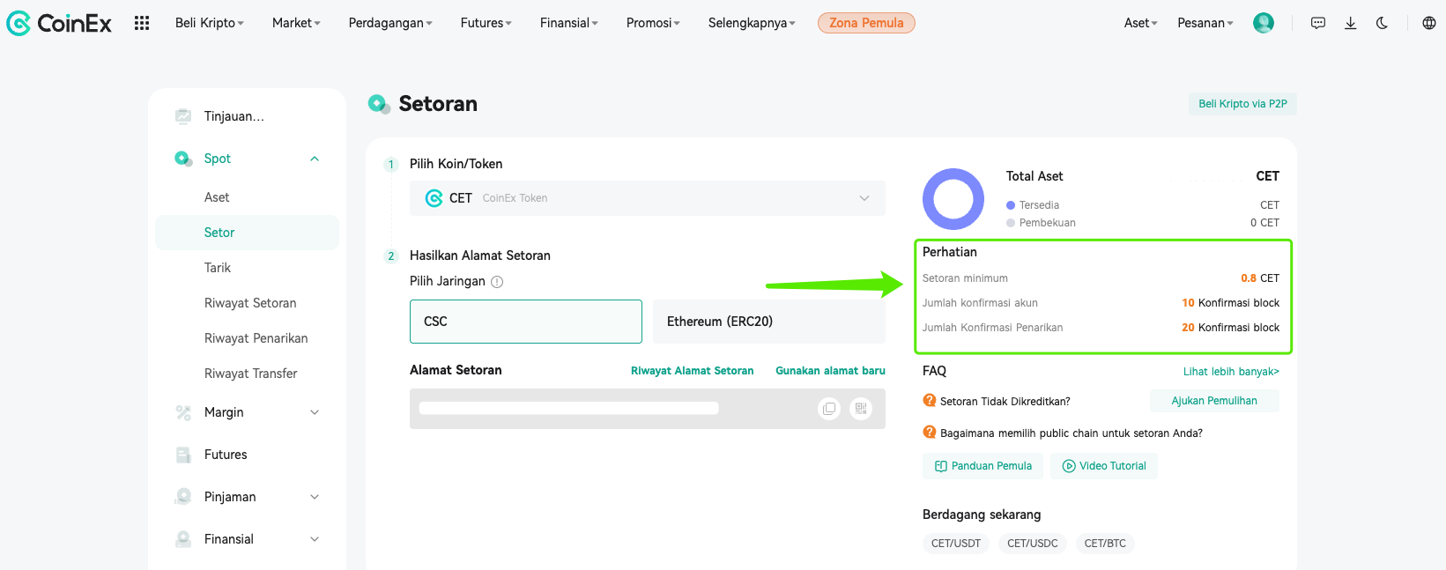This screenshot has height=570, width=1446.
Task: Click question icon beside public chain FAQ
Action: coord(929,433)
